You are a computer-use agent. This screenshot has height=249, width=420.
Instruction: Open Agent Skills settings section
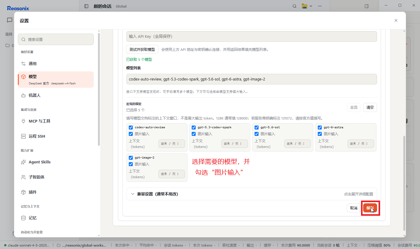(56, 162)
